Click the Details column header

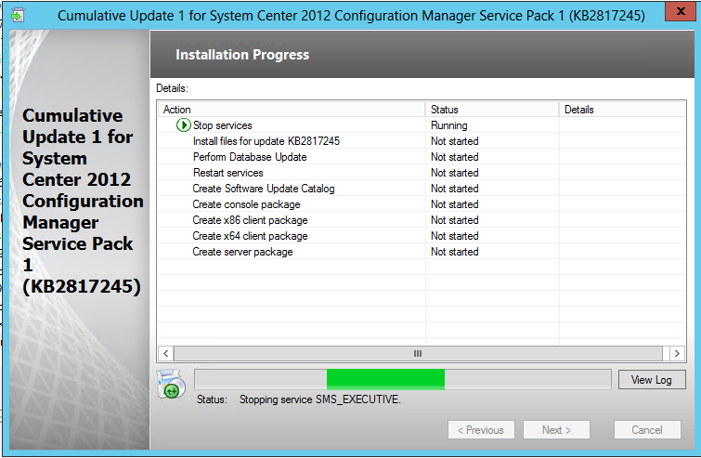pyautogui.click(x=622, y=110)
